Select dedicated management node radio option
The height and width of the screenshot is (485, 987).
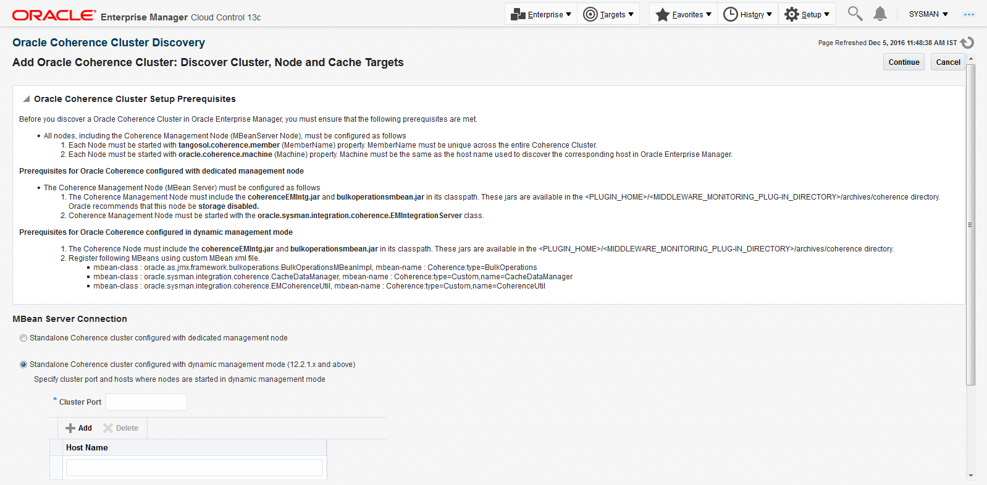click(23, 338)
